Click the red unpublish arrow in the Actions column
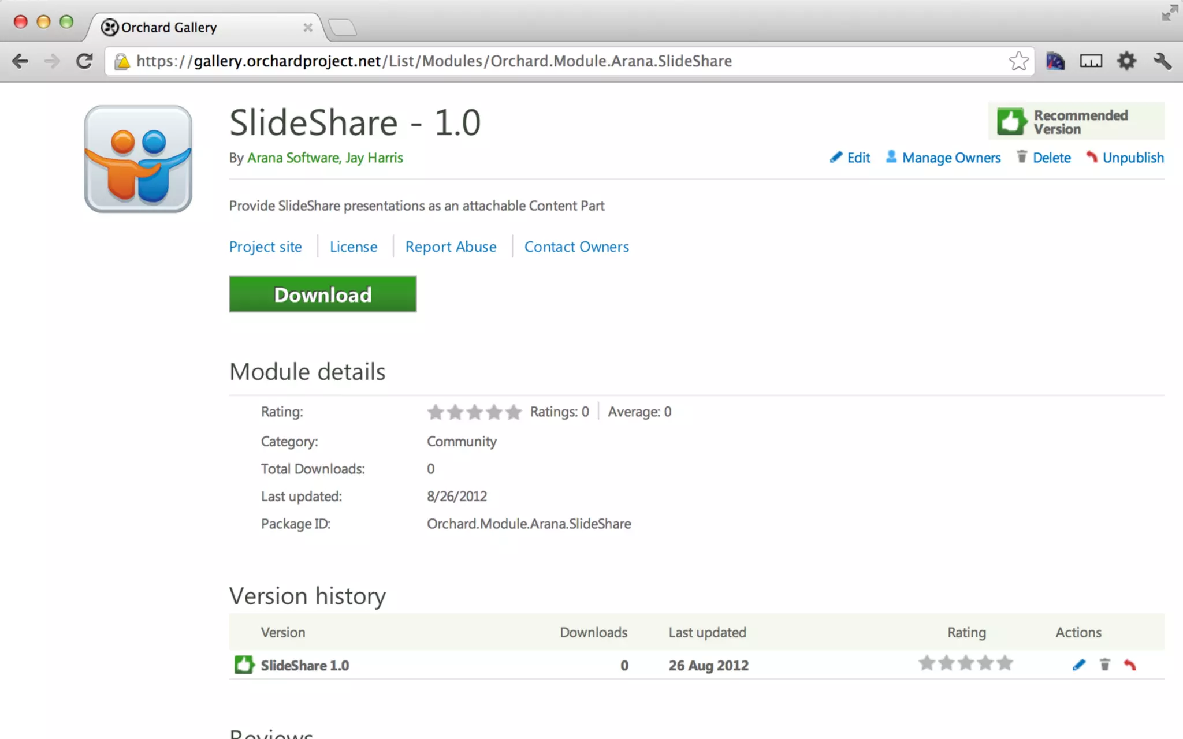Screen dimensions: 1183x739 tap(1130, 665)
